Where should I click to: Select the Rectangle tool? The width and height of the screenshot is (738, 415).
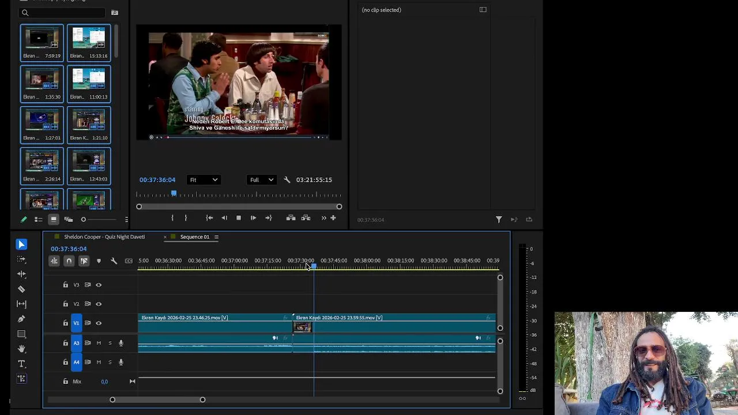click(21, 334)
